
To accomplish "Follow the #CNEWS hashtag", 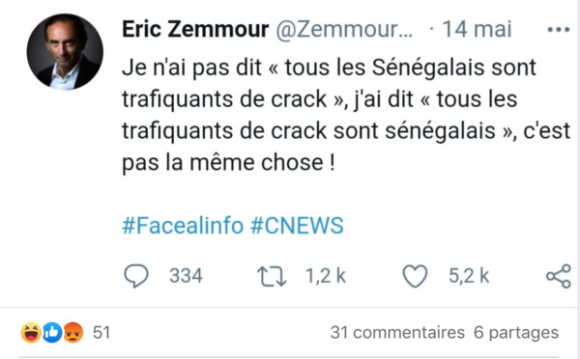I will pyautogui.click(x=297, y=226).
